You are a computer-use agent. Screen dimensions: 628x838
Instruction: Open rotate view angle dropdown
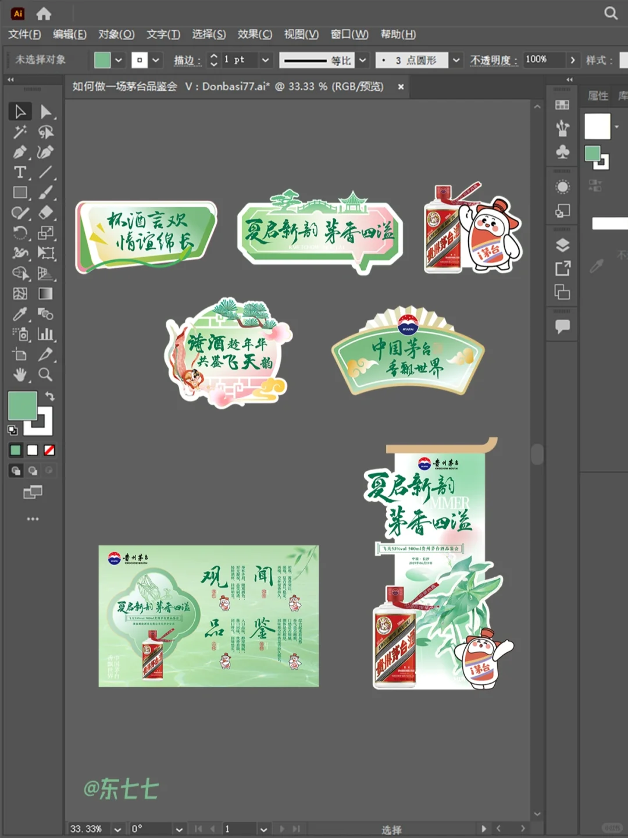[179, 829]
